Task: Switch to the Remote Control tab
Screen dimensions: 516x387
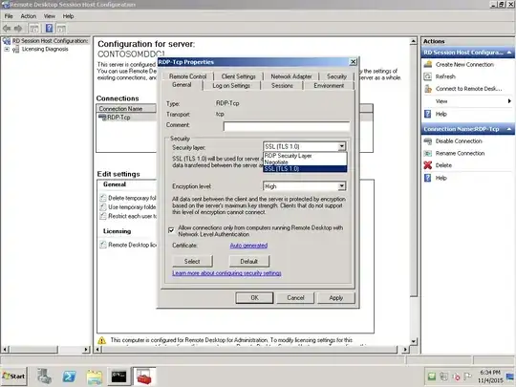Action: click(x=188, y=76)
